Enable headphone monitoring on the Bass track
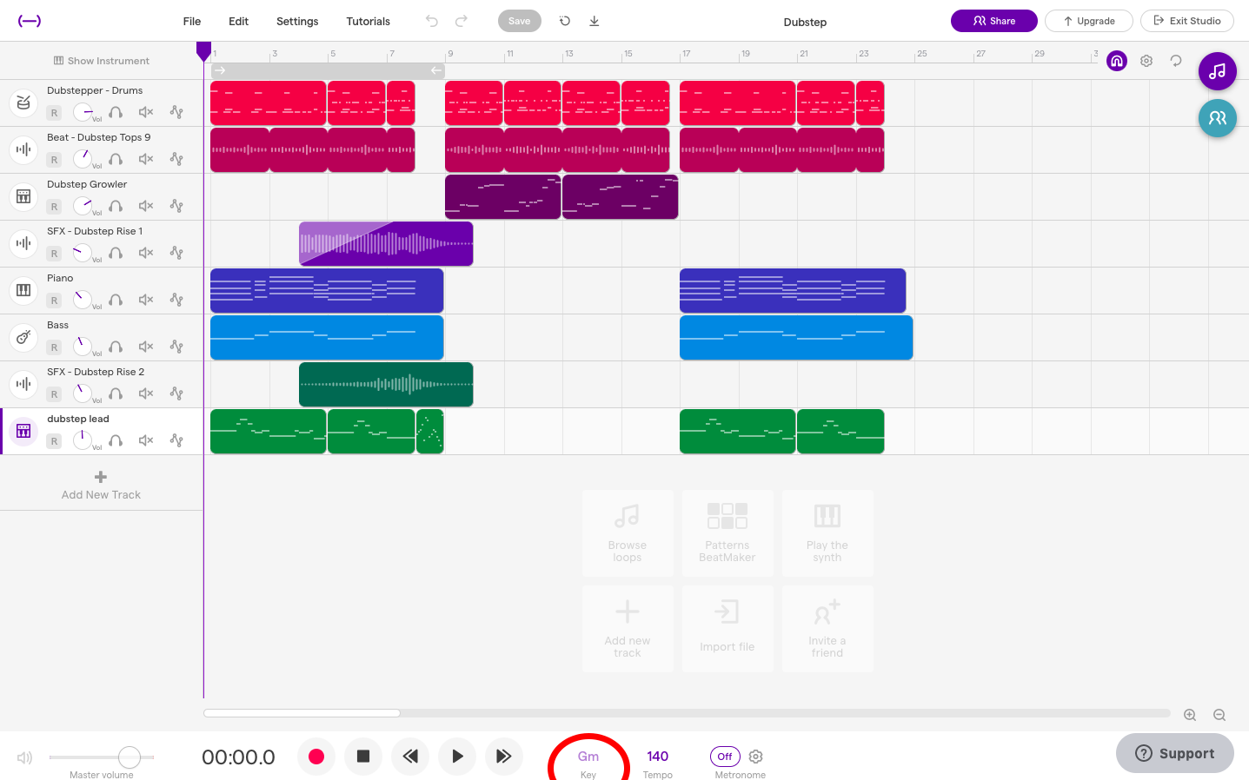The width and height of the screenshot is (1249, 780). coord(116,347)
